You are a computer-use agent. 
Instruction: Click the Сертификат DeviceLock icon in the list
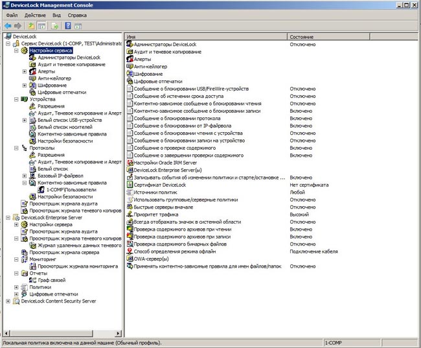(130, 185)
